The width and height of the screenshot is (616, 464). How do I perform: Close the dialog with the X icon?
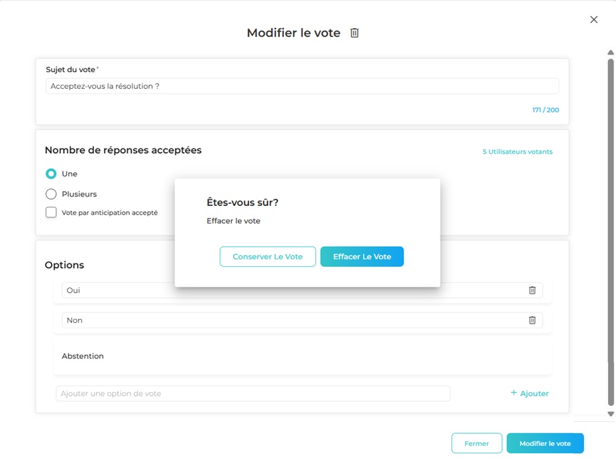[x=594, y=20]
